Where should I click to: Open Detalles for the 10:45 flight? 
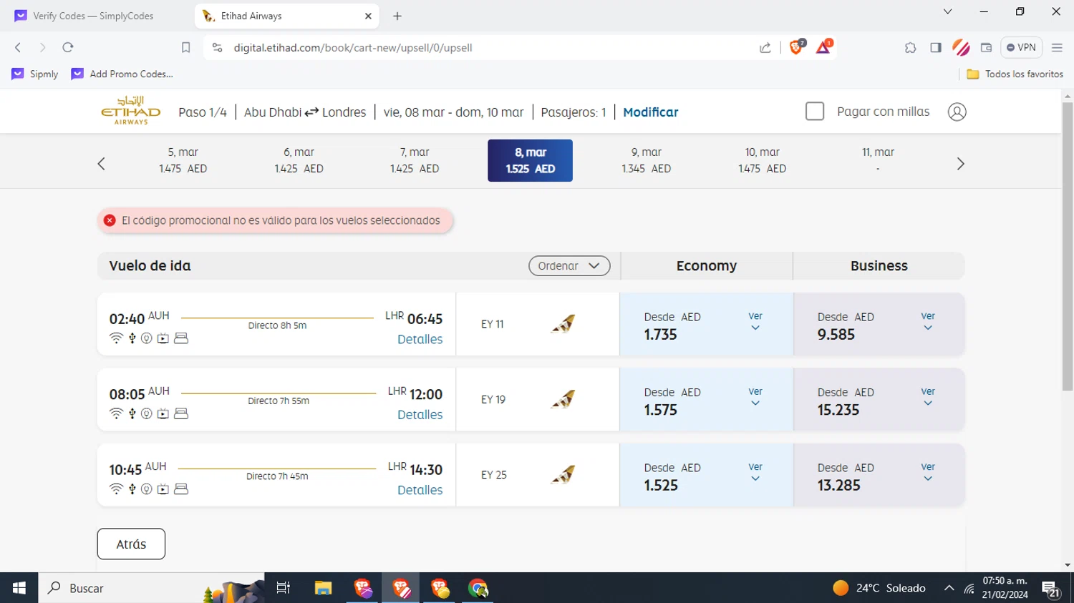pos(420,490)
